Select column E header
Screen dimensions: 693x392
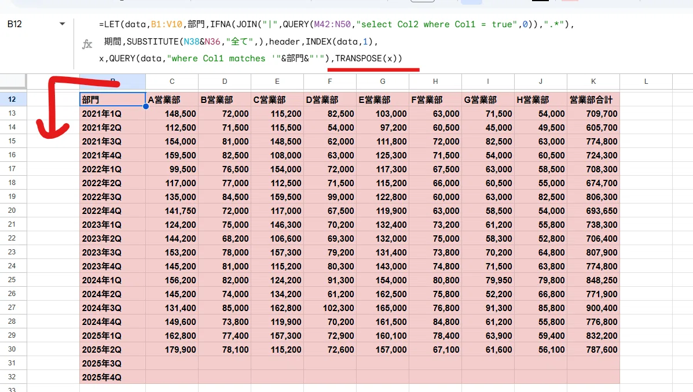[x=277, y=81]
